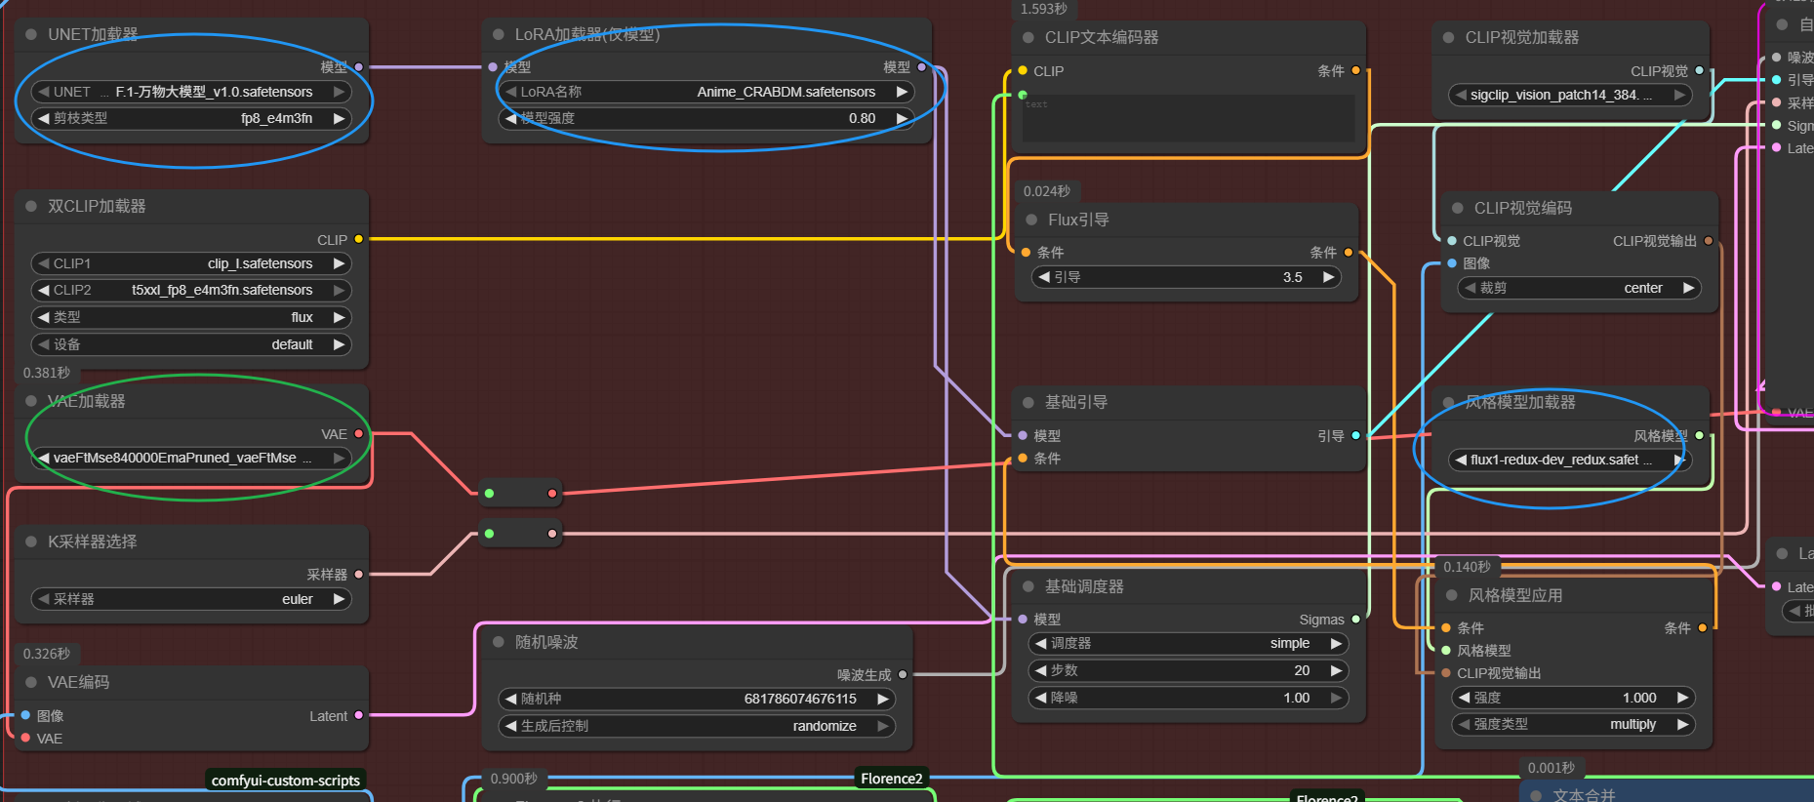Click the yellow CLIP output port on 双CLIP加载器
The width and height of the screenshot is (1814, 802).
pyautogui.click(x=358, y=239)
